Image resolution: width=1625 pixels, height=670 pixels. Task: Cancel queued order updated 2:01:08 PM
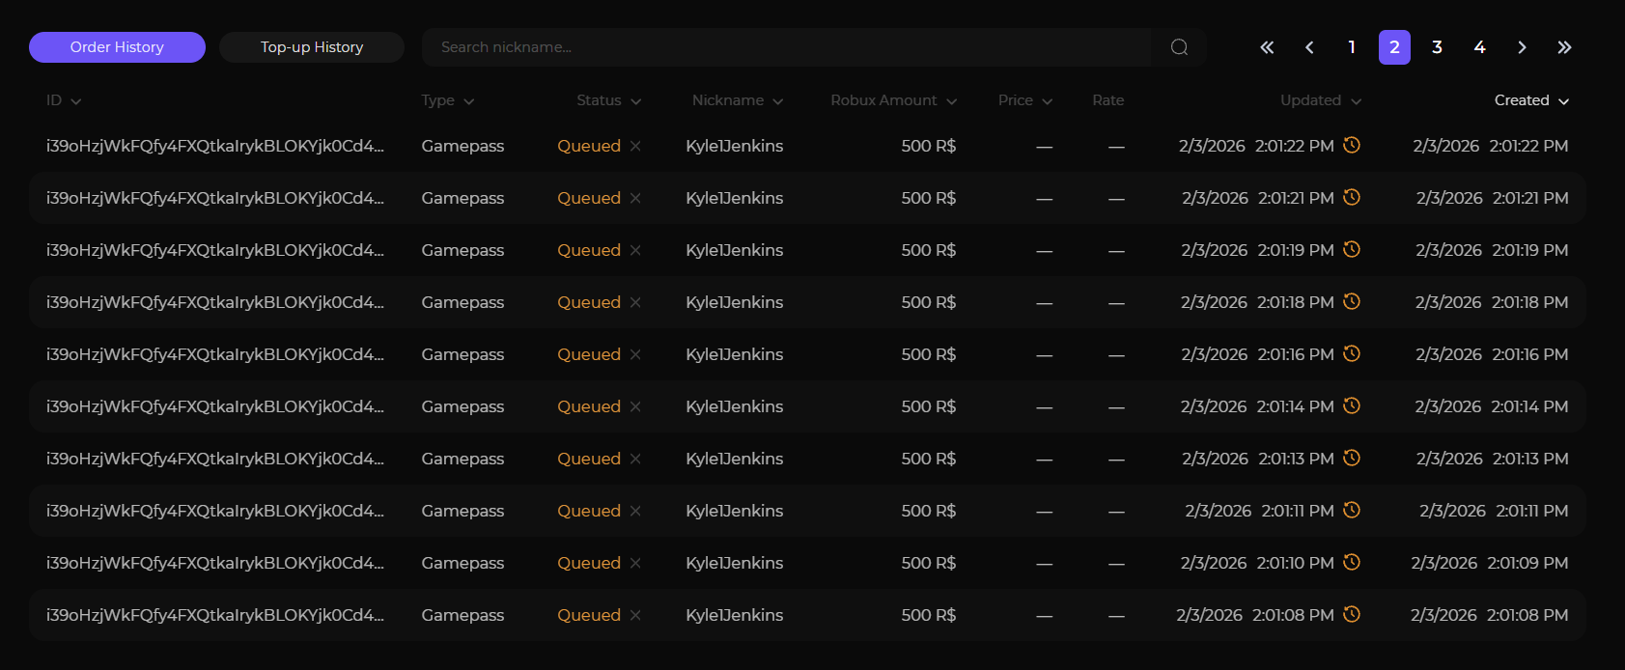point(635,615)
